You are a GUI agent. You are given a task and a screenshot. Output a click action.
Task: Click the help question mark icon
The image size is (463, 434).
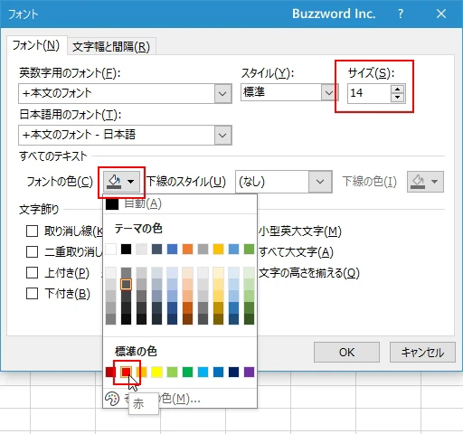[x=401, y=14]
